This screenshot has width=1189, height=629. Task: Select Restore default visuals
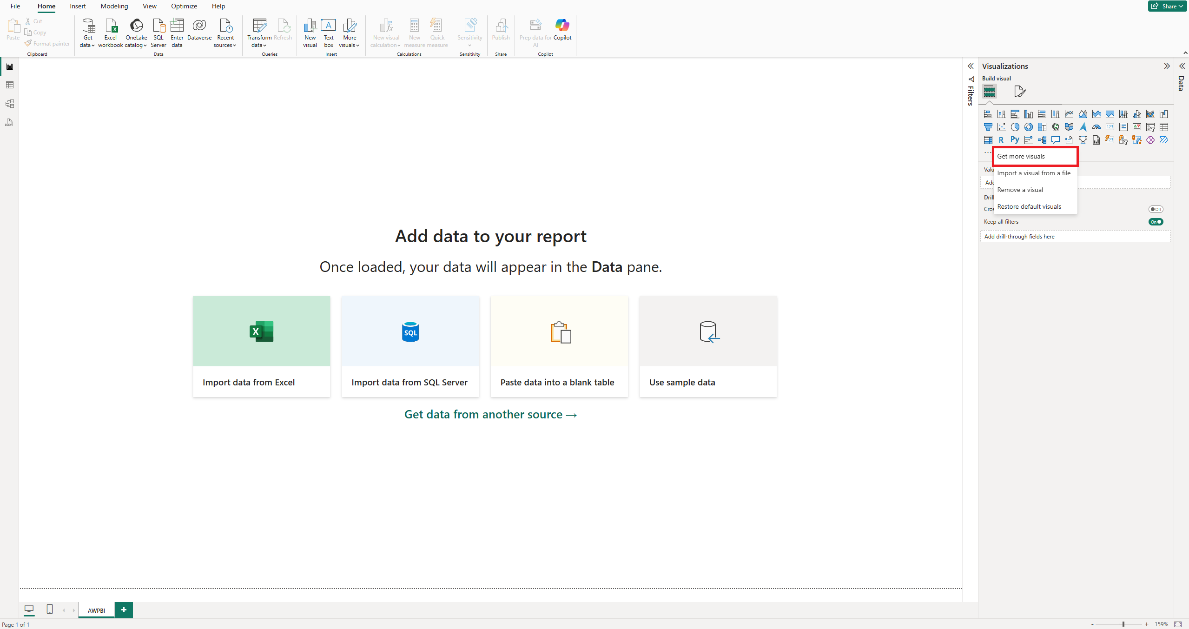point(1035,206)
